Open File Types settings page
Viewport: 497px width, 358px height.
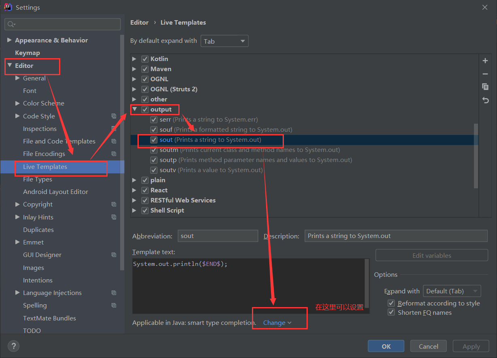tap(38, 179)
